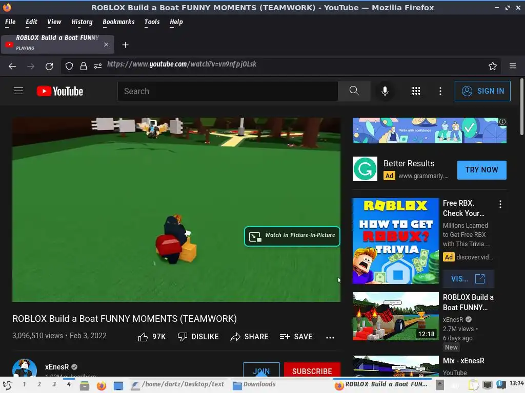Like the video with the thumbs up
Screen dimensions: 525x393
[152, 337]
